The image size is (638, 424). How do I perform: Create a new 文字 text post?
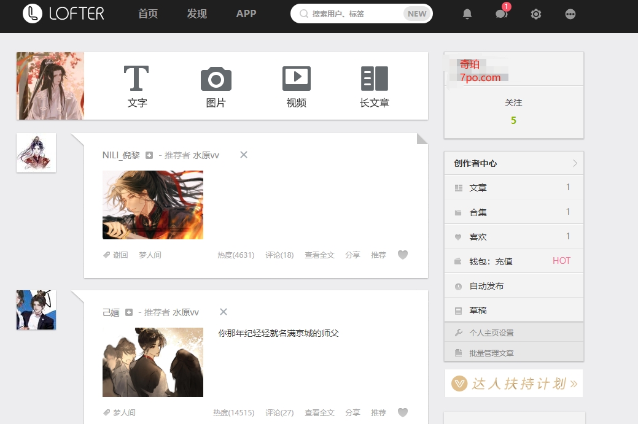[x=137, y=86]
